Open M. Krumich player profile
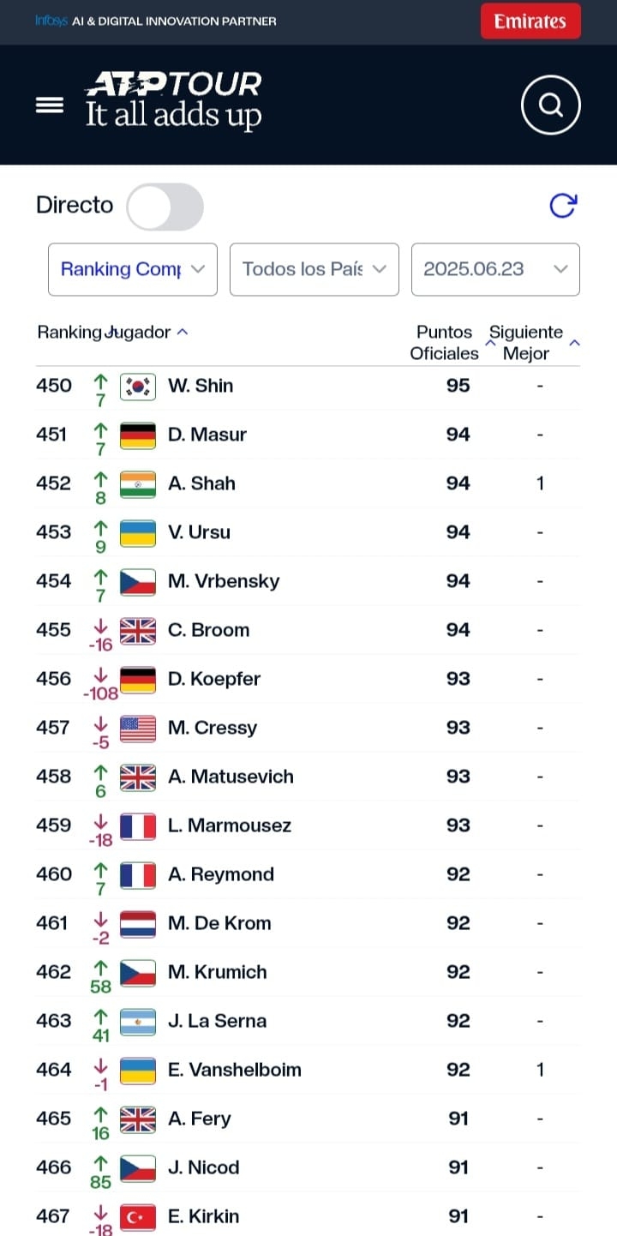617x1236 pixels. coord(218,972)
